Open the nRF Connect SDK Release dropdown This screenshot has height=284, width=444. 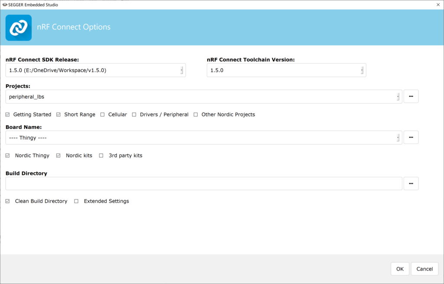181,70
